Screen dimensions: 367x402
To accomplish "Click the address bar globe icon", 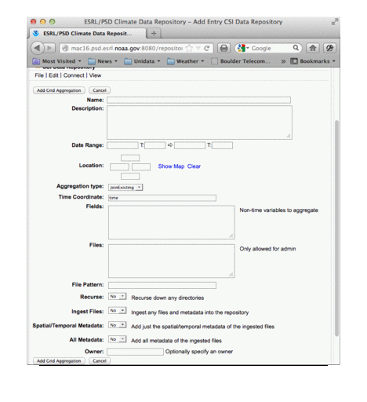I will (x=65, y=48).
